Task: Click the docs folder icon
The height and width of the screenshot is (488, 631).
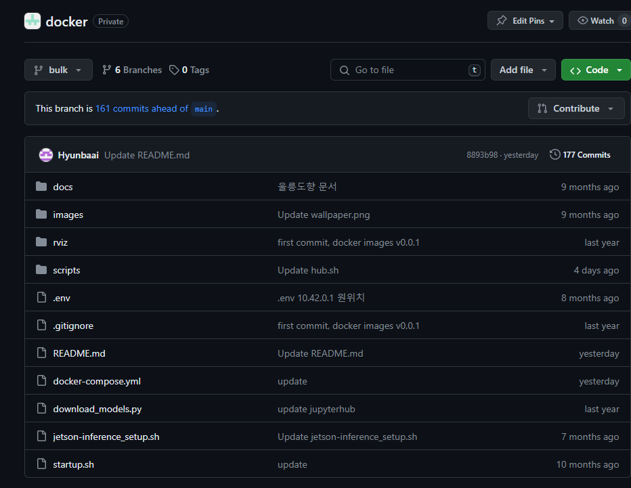Action: (41, 186)
